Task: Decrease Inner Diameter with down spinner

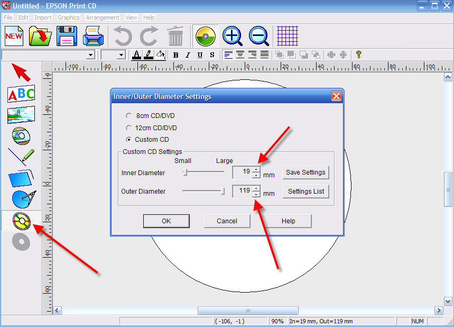Action: coord(256,175)
